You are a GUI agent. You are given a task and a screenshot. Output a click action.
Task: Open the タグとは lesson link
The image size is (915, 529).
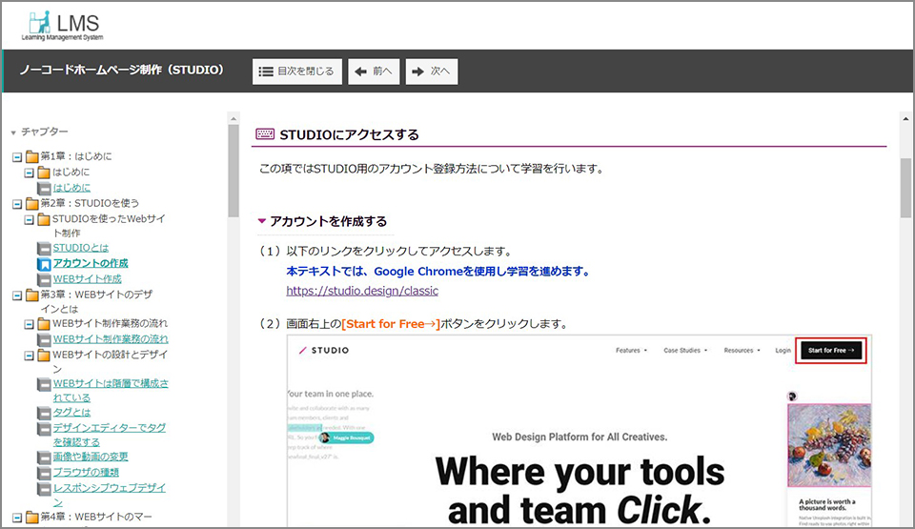pos(71,412)
